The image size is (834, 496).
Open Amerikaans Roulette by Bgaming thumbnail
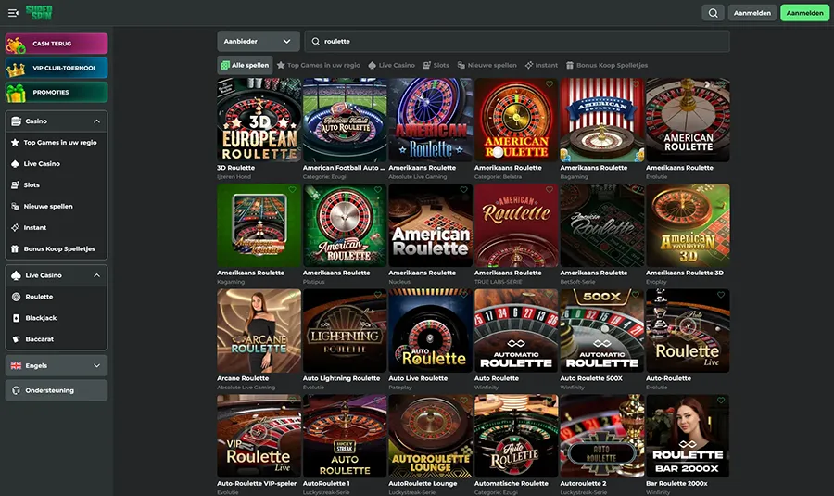click(602, 120)
